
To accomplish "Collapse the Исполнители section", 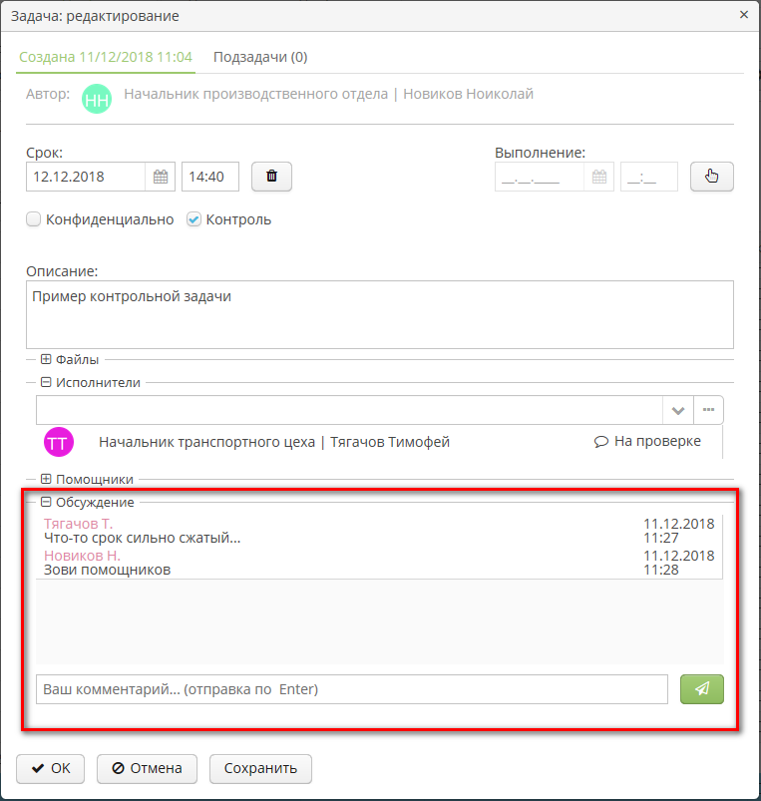I will pyautogui.click(x=46, y=382).
